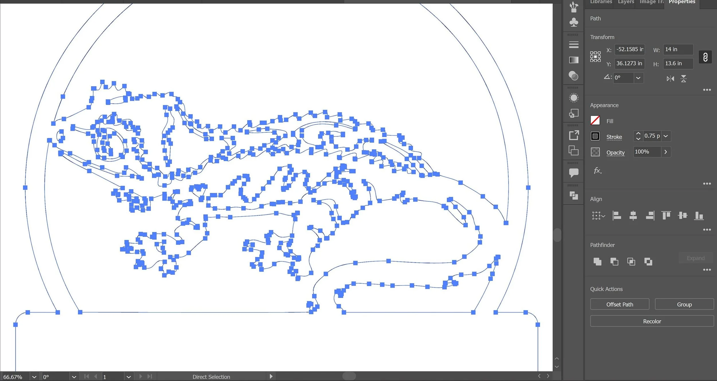The width and height of the screenshot is (717, 381).
Task: Toggle constrain width and height proportions
Action: click(x=705, y=57)
